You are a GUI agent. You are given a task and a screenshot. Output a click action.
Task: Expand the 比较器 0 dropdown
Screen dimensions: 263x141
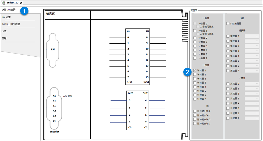pyautogui.click(x=251, y=84)
